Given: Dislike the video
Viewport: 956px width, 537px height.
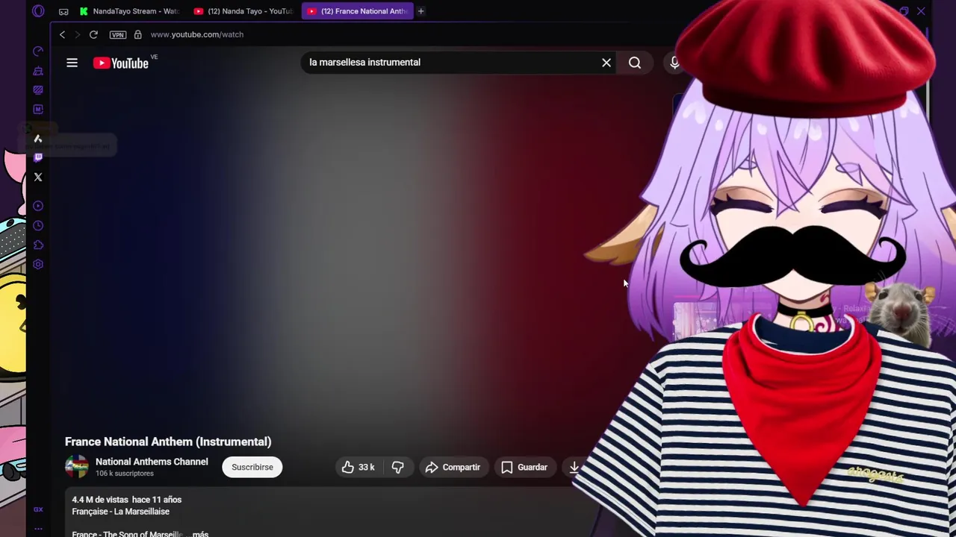Looking at the screenshot, I should click(x=398, y=467).
